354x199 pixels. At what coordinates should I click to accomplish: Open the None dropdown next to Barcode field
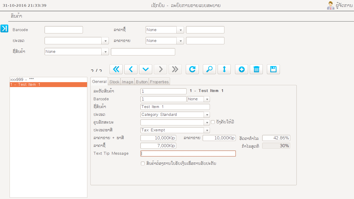pos(207,99)
